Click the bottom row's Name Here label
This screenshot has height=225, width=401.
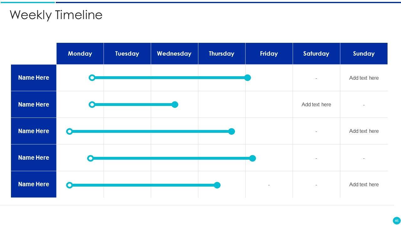click(x=34, y=184)
